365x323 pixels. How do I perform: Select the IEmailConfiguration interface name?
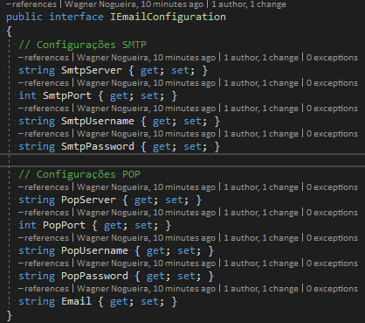coord(168,17)
